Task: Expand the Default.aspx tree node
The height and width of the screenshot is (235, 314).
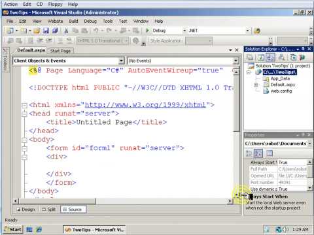Action: coord(256,85)
